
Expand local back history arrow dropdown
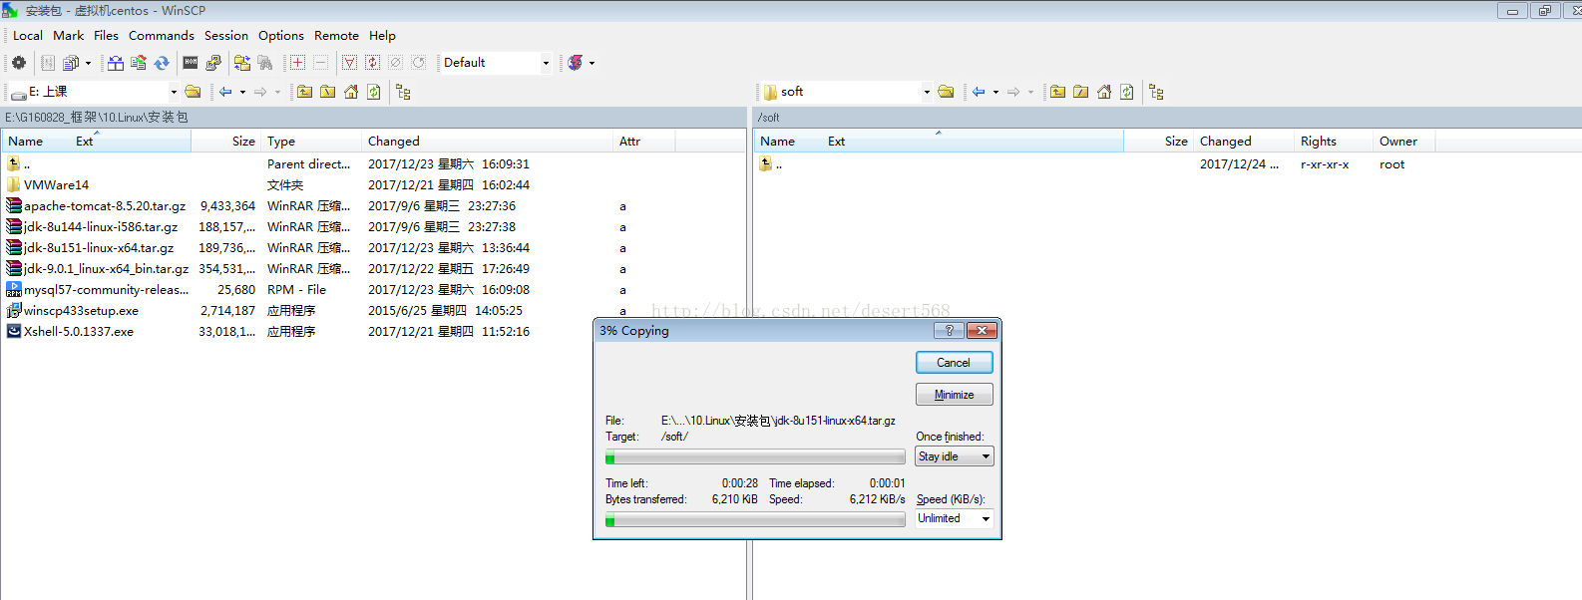pos(242,92)
